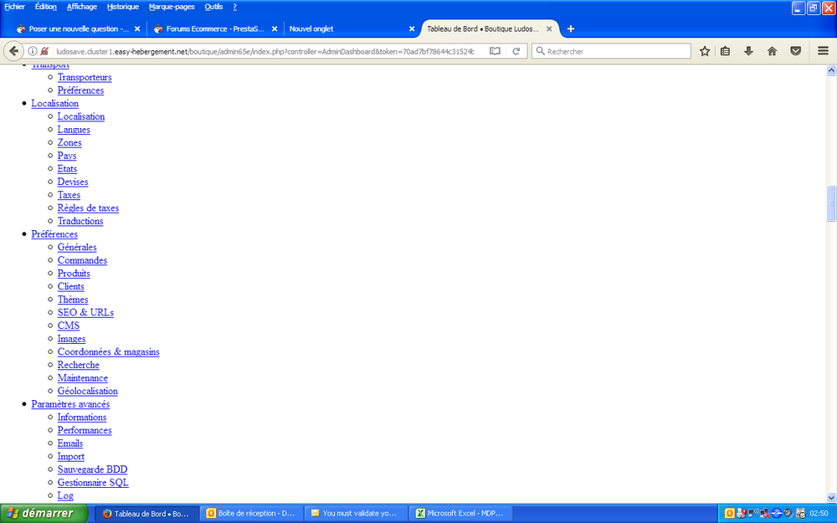Show bookmarks list icon
Screen dimensions: 837x523
pyautogui.click(x=725, y=51)
